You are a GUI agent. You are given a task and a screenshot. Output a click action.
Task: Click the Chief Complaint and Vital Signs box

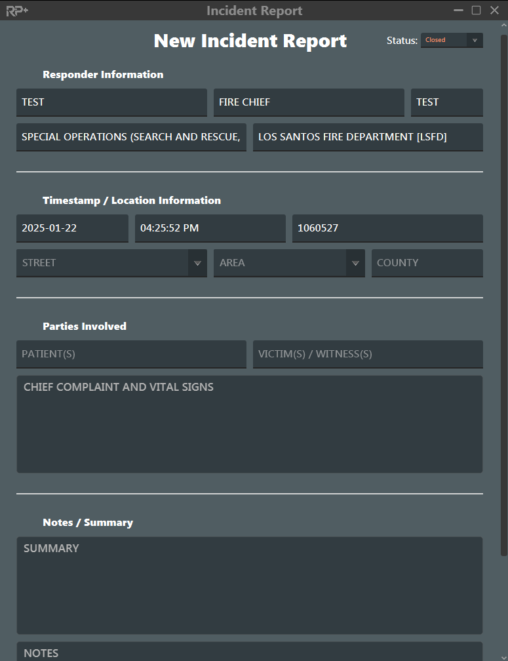pos(249,424)
